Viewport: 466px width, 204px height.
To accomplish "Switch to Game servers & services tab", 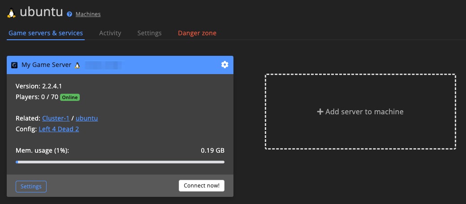I will pos(46,33).
